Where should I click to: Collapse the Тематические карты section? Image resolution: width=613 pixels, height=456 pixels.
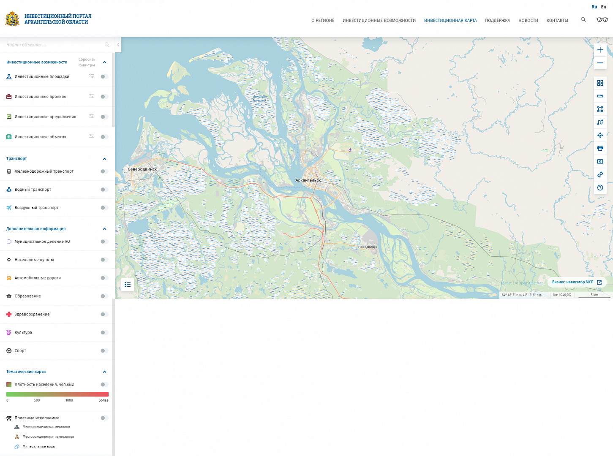(x=104, y=372)
